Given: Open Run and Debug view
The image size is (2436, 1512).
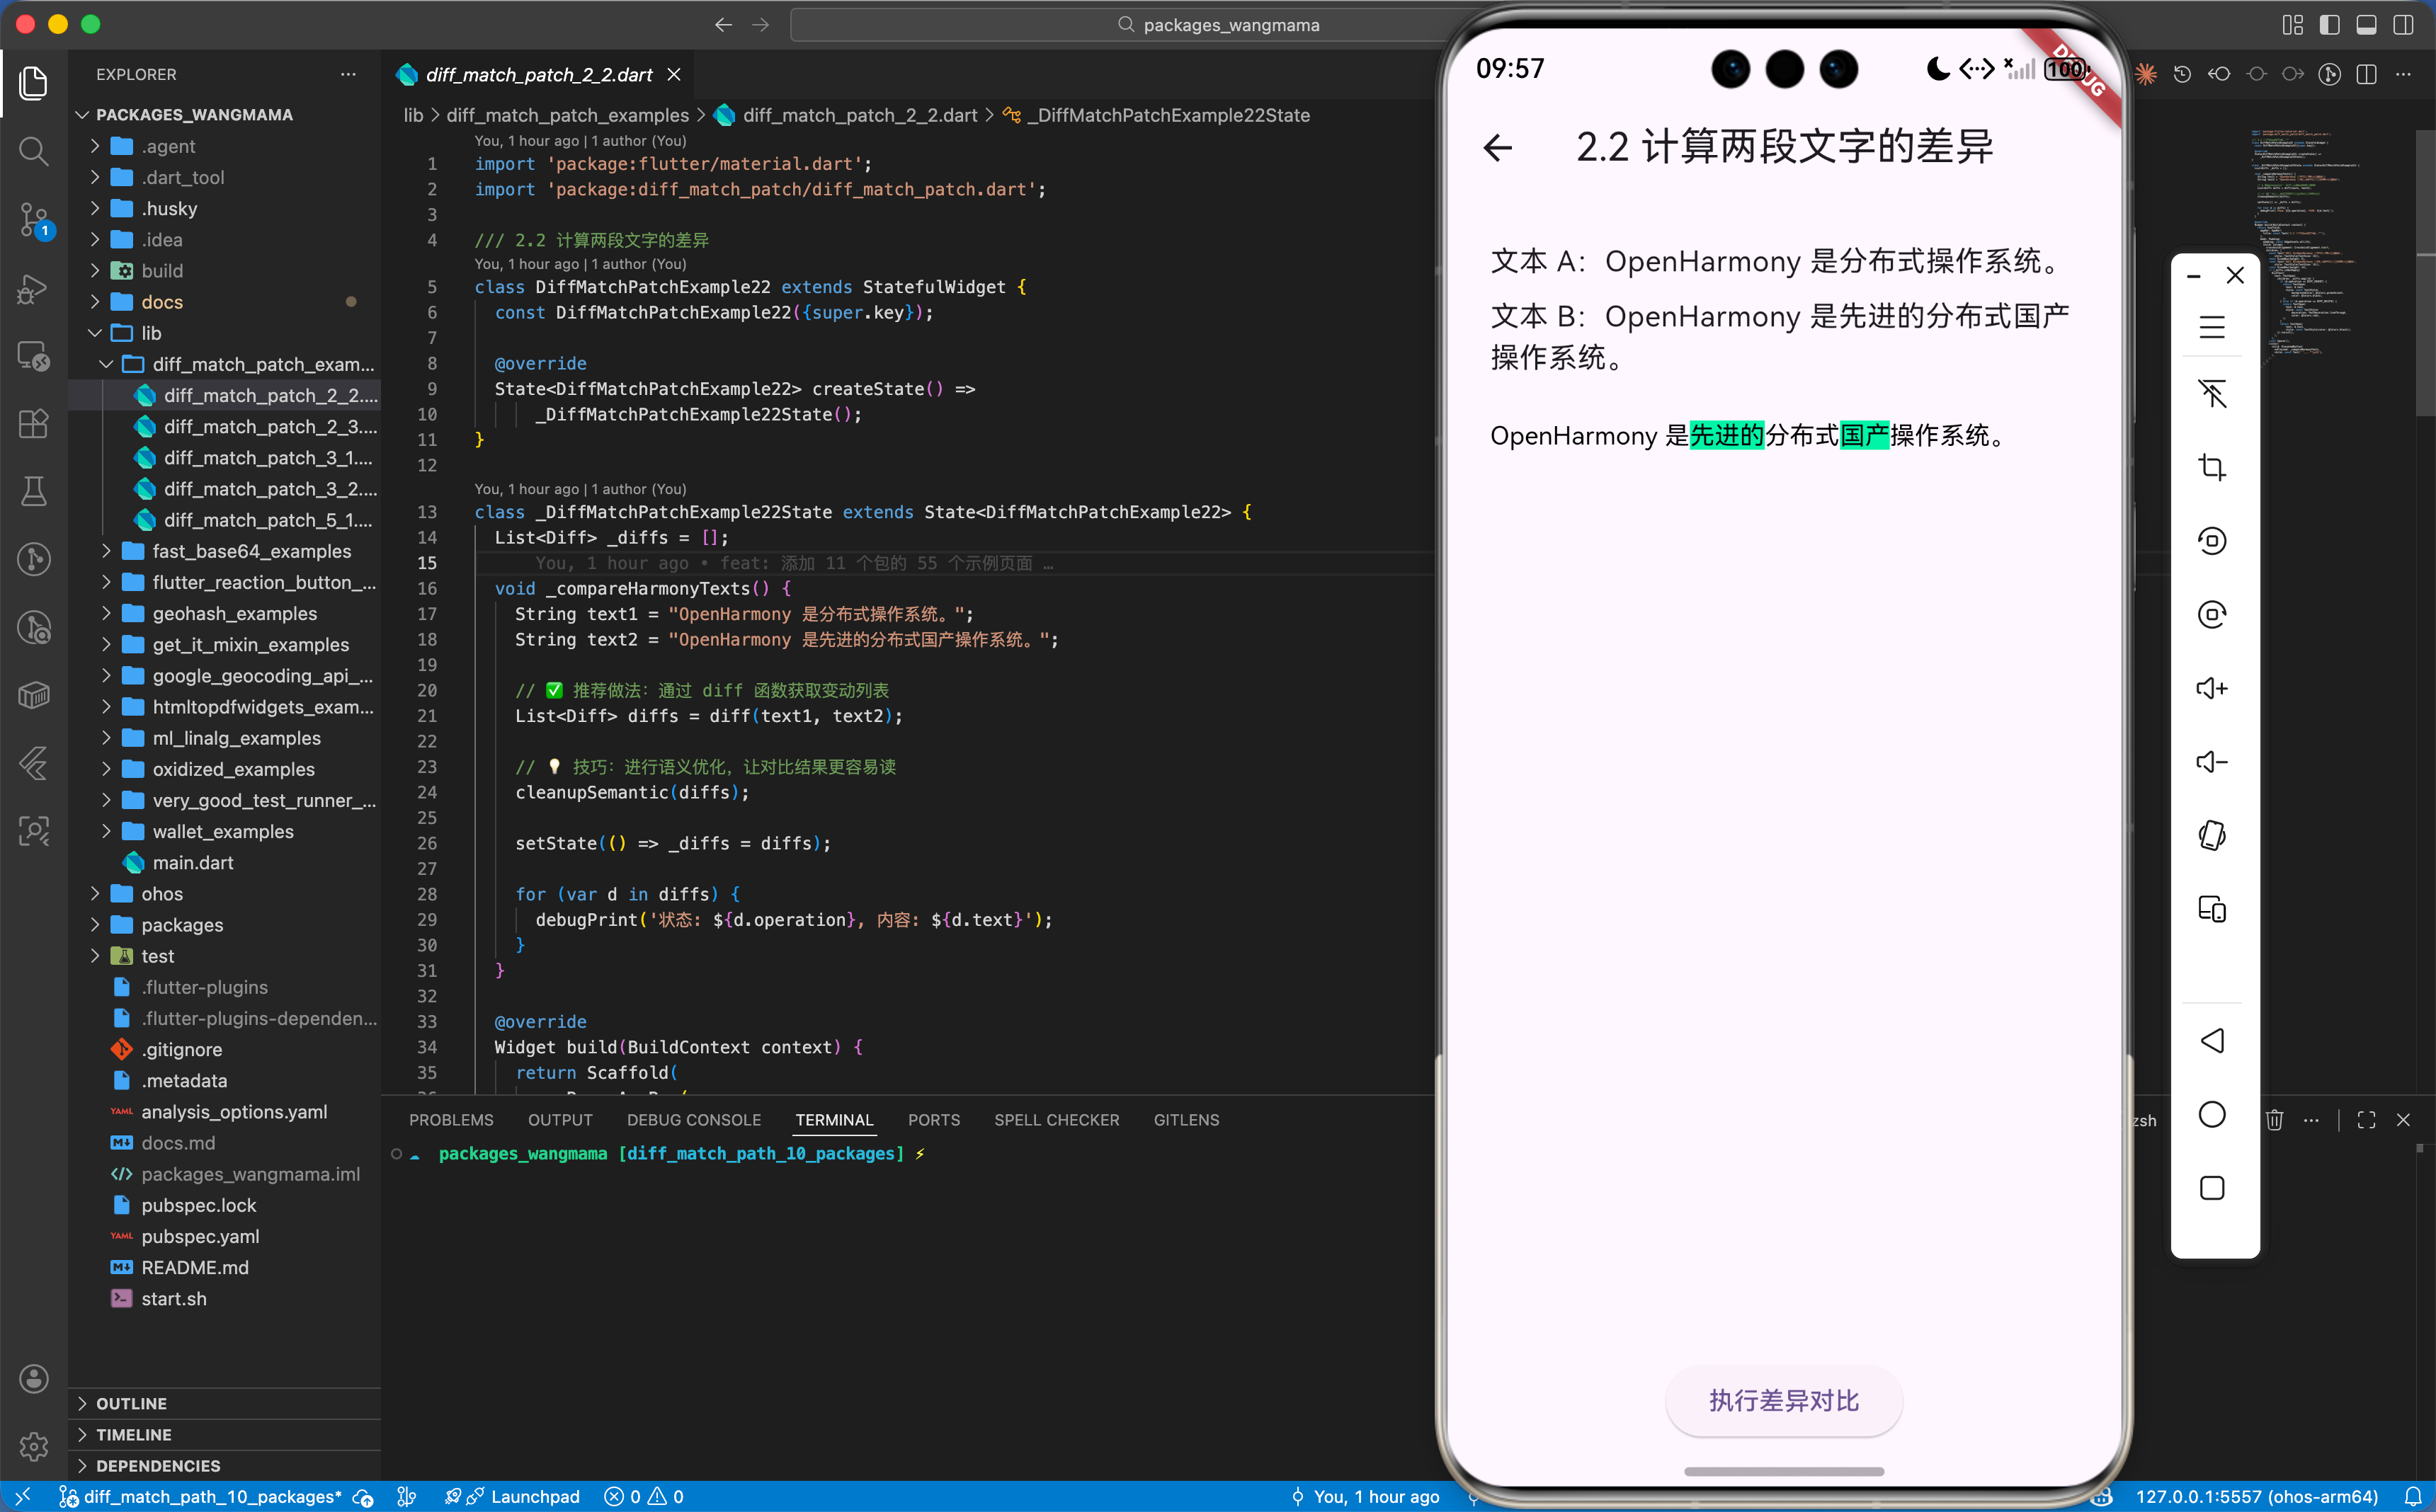Looking at the screenshot, I should click(x=33, y=289).
